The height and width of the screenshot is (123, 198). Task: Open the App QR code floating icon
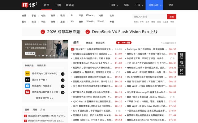pyautogui.click(x=182, y=56)
